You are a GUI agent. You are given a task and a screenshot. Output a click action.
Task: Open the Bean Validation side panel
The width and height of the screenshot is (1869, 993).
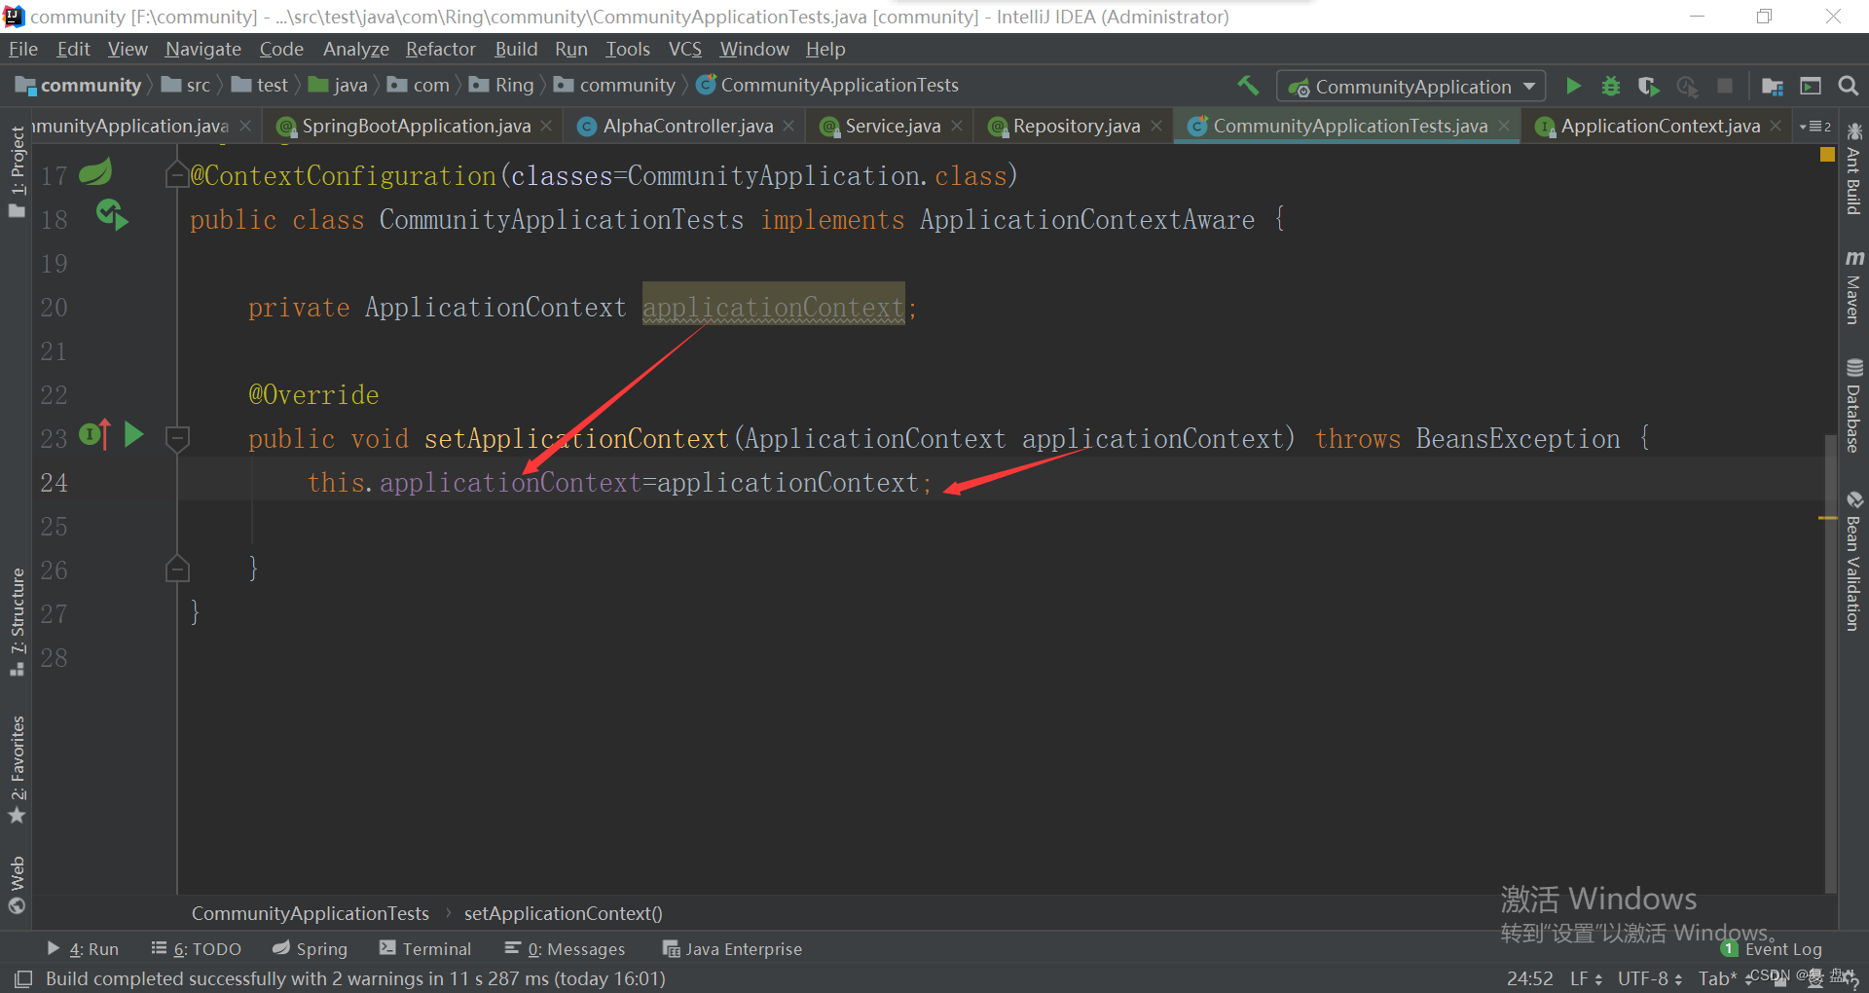1853,561
